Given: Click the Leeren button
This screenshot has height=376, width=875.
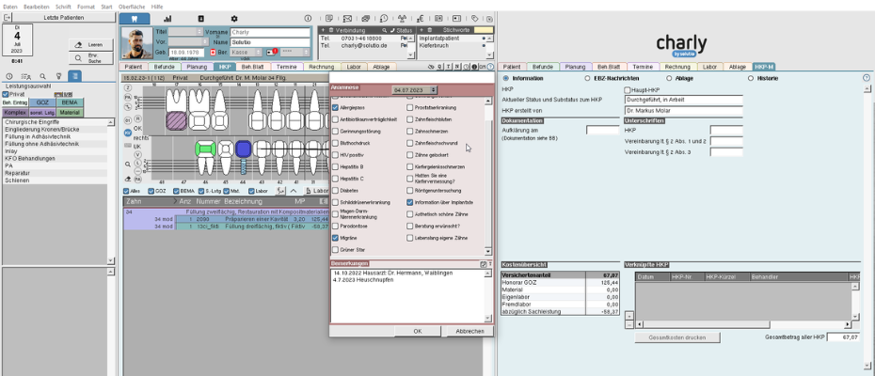Looking at the screenshot, I should coord(91,44).
